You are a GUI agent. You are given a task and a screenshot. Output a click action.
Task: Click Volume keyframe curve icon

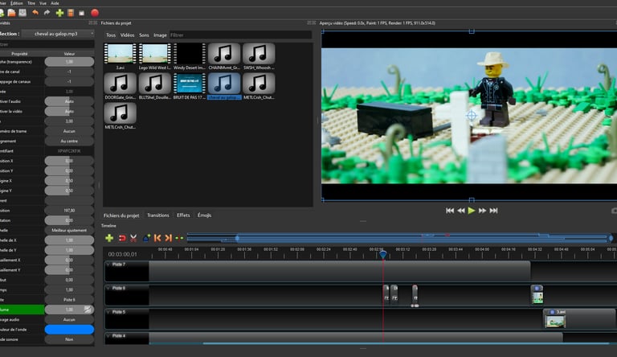tap(88, 310)
